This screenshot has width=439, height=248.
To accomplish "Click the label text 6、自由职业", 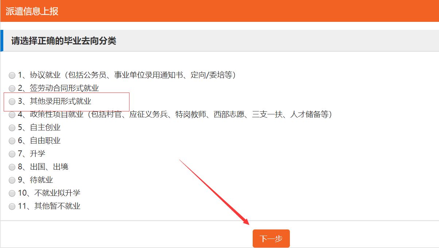I will (39, 141).
